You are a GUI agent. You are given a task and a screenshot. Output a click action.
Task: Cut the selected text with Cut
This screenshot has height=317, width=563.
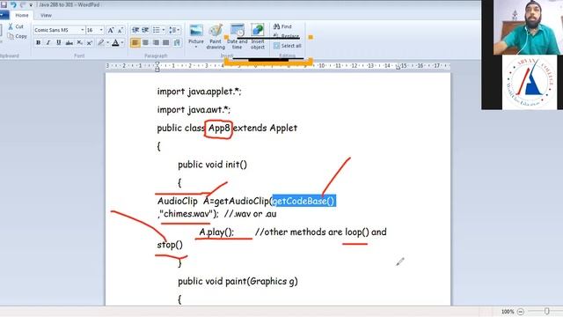click(x=16, y=26)
